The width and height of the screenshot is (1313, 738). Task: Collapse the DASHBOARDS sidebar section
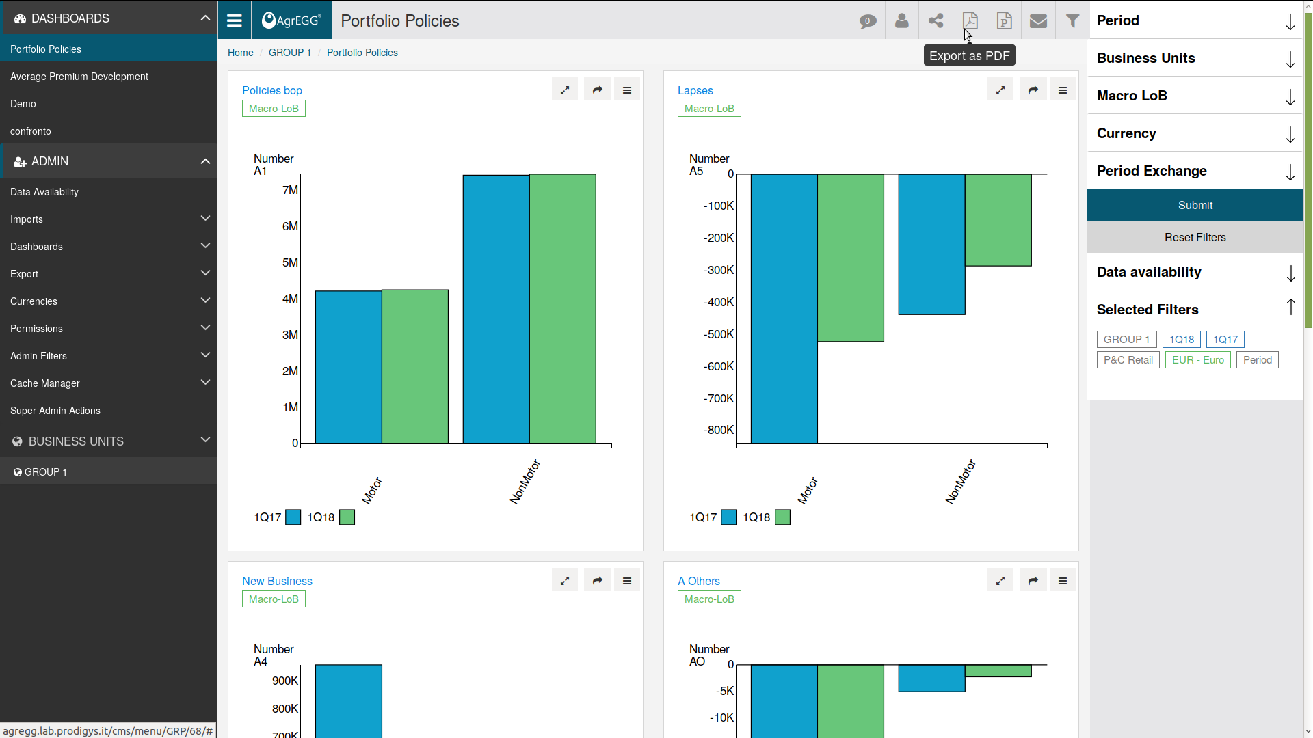pyautogui.click(x=205, y=18)
